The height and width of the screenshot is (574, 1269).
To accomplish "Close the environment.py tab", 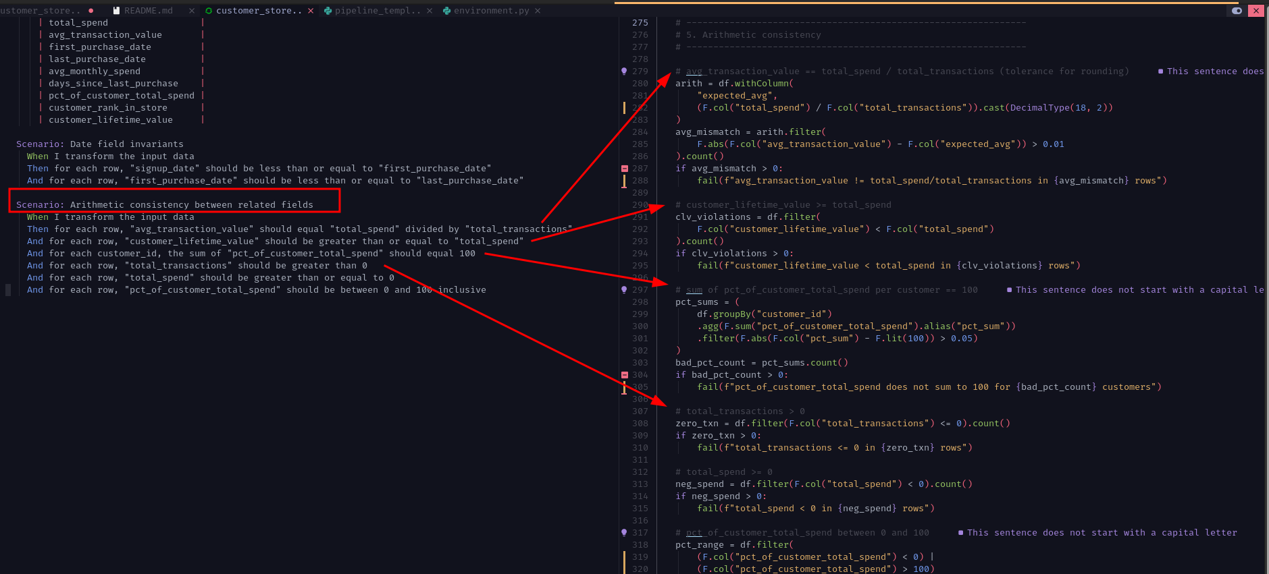I will tap(538, 11).
